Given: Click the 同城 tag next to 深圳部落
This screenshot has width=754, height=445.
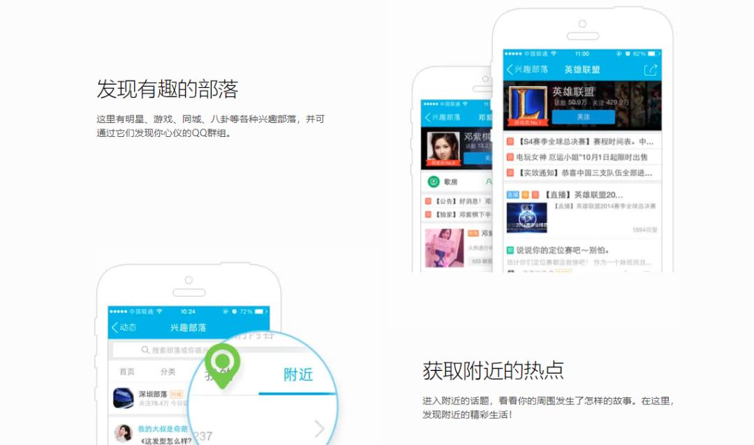Looking at the screenshot, I should tap(176, 394).
